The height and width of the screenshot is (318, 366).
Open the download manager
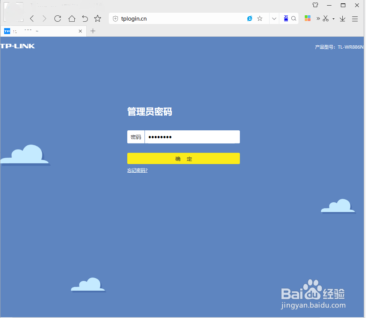coord(342,18)
